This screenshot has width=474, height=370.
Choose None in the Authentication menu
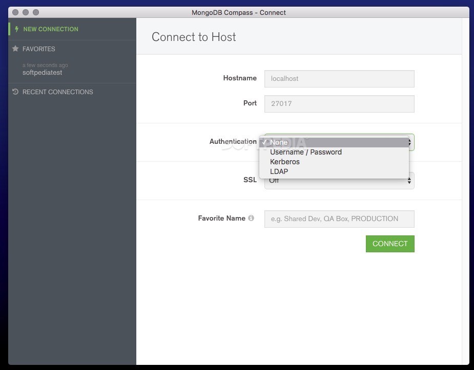tap(334, 142)
